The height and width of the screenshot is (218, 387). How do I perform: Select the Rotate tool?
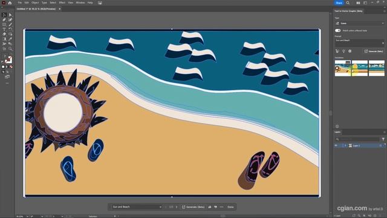click(10, 30)
